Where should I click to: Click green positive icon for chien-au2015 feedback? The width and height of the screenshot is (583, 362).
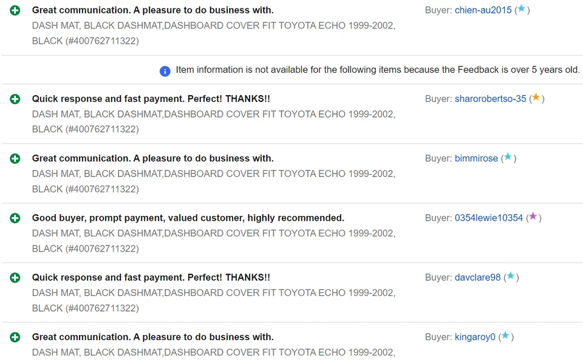click(x=15, y=10)
